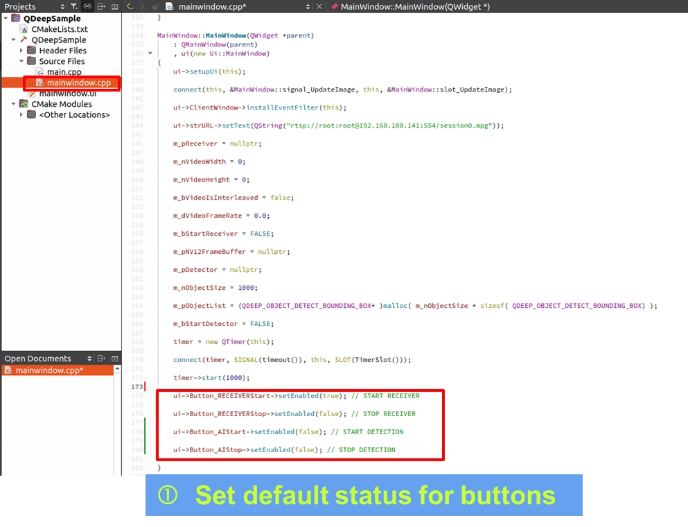Click the m_bVideoIsInterleaved = false line
Screen dimensions: 688x527
tap(233, 198)
